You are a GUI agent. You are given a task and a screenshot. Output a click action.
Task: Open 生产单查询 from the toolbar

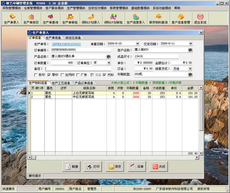(x=50, y=19)
